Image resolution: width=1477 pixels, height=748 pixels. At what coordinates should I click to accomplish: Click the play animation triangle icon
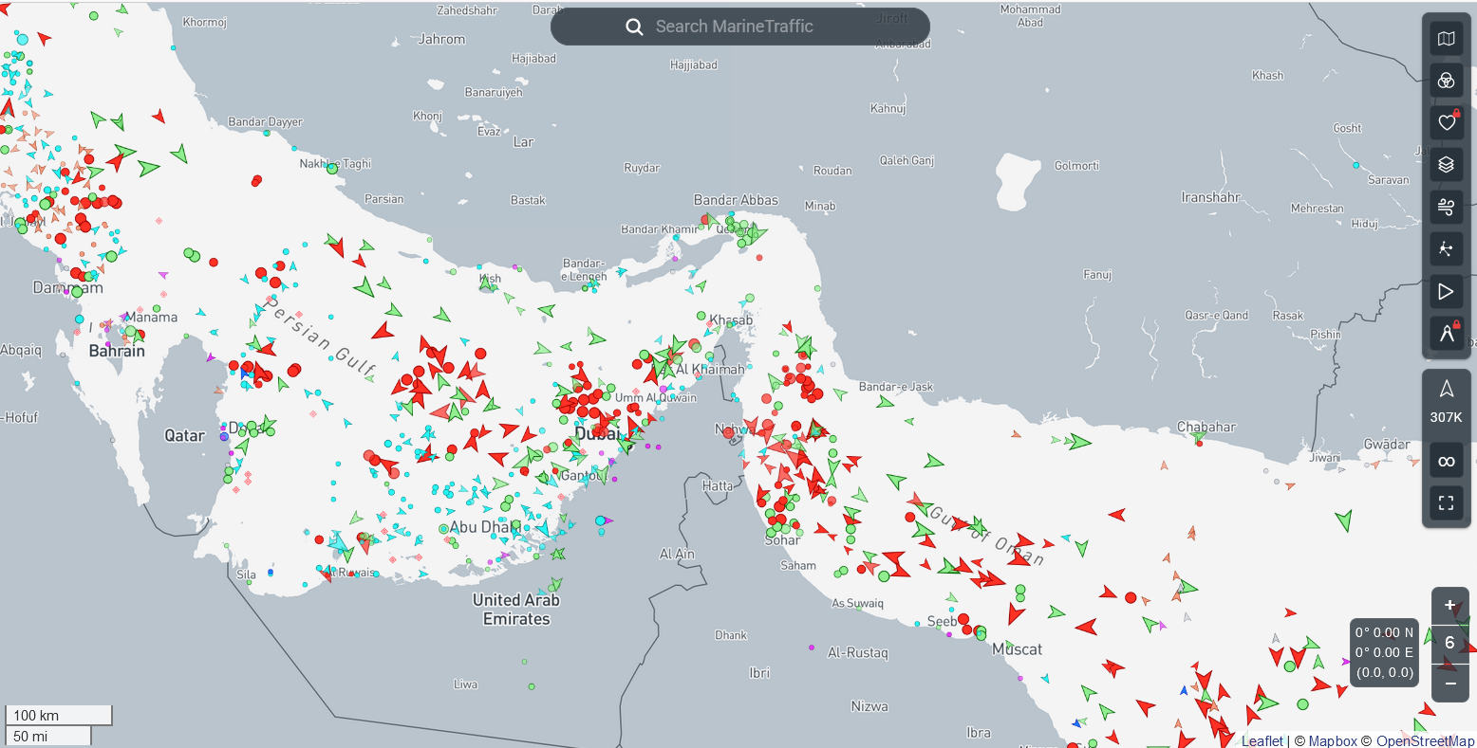(x=1446, y=291)
